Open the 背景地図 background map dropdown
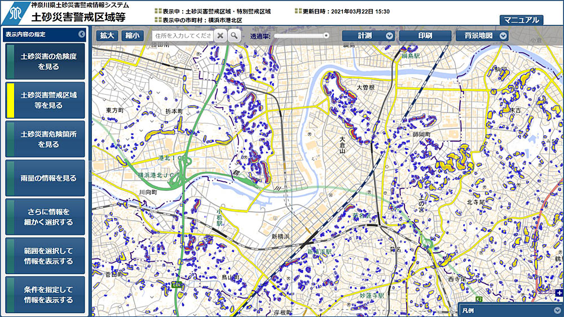 click(x=482, y=35)
